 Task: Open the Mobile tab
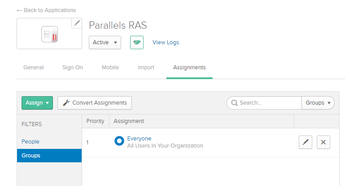click(110, 68)
